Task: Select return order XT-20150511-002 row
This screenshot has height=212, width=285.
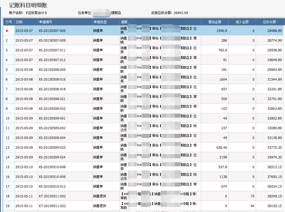Action: (x=143, y=196)
